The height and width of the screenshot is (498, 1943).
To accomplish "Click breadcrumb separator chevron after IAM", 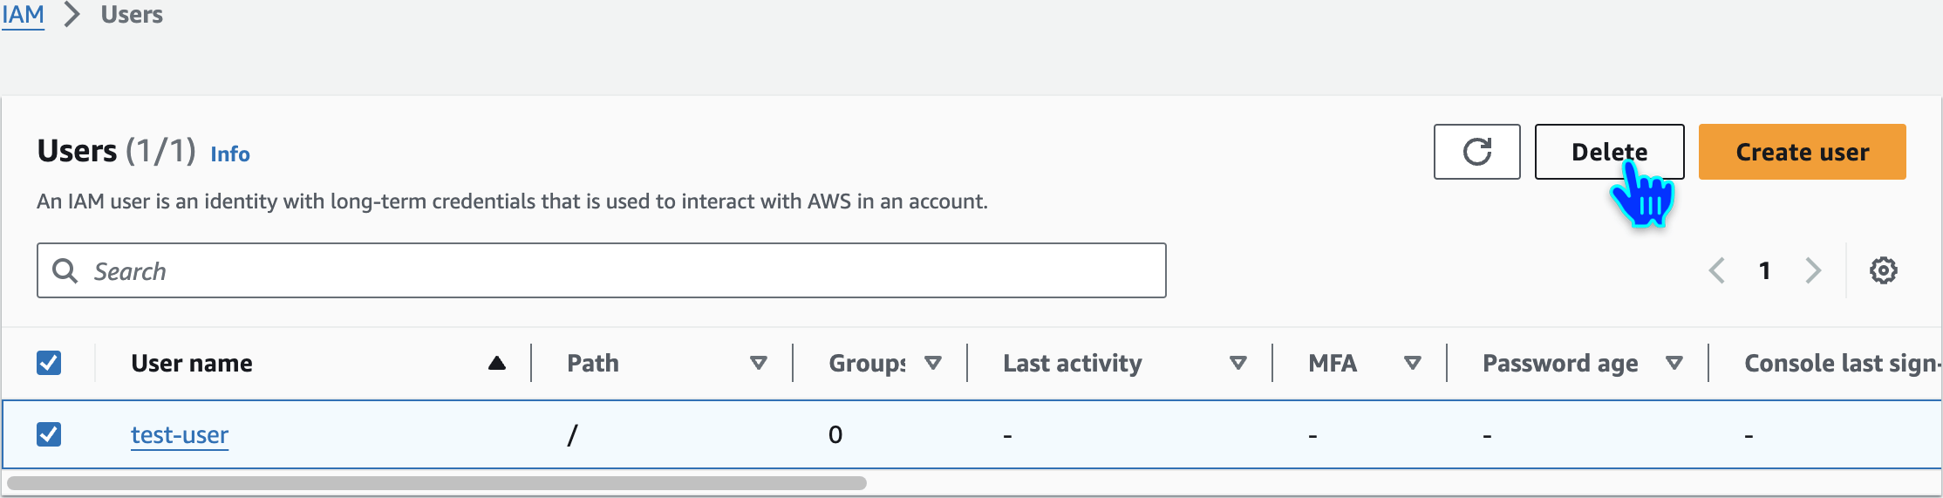I will click(x=72, y=15).
